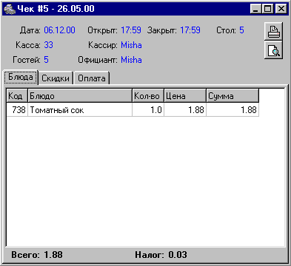The image size is (291, 266).
Task: Click quantity cell 1.0
Action: [148, 109]
